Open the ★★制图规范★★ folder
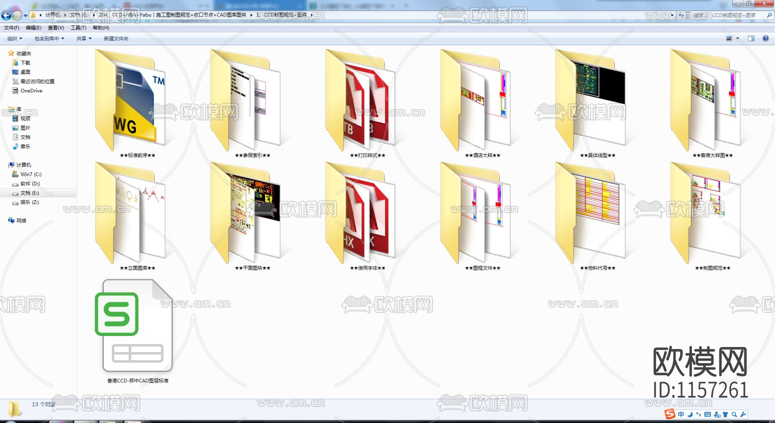Screen dimensions: 775x423 [706, 213]
